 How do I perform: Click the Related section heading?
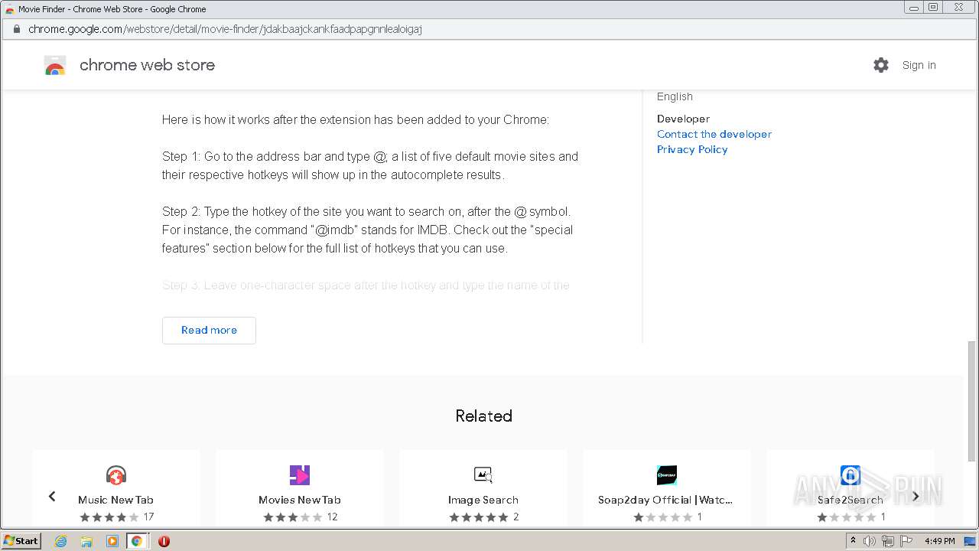coord(483,416)
